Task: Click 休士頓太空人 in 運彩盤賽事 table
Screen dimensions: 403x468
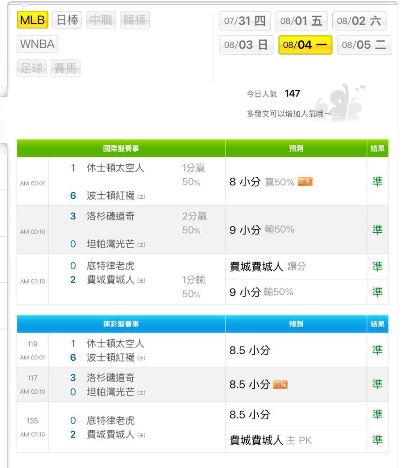Action: click(116, 344)
